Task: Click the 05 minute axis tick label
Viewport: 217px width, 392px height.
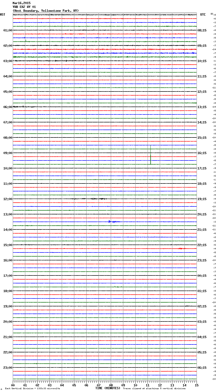Action: pyautogui.click(x=74, y=385)
